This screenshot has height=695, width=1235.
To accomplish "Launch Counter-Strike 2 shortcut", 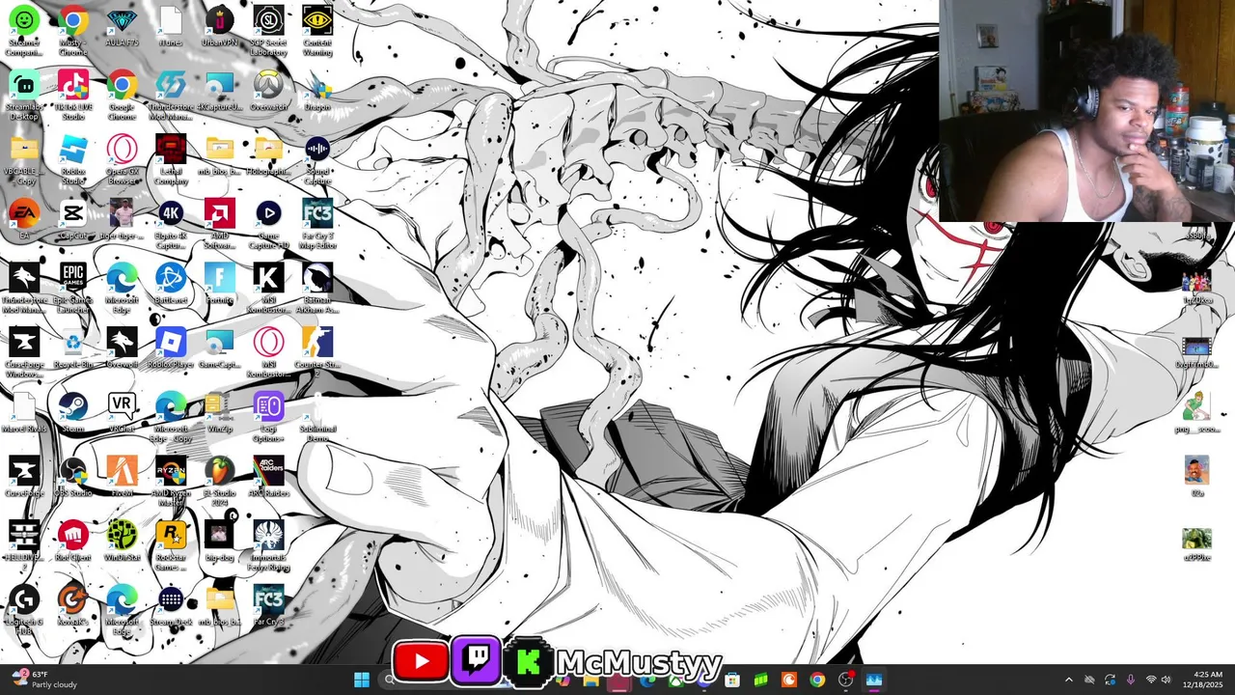I will 317,349.
